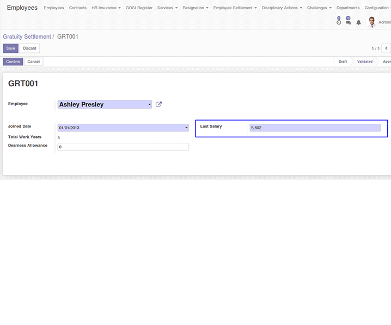Open the Departments menu item
Viewport: 391px width, 325px height.
pyautogui.click(x=348, y=8)
